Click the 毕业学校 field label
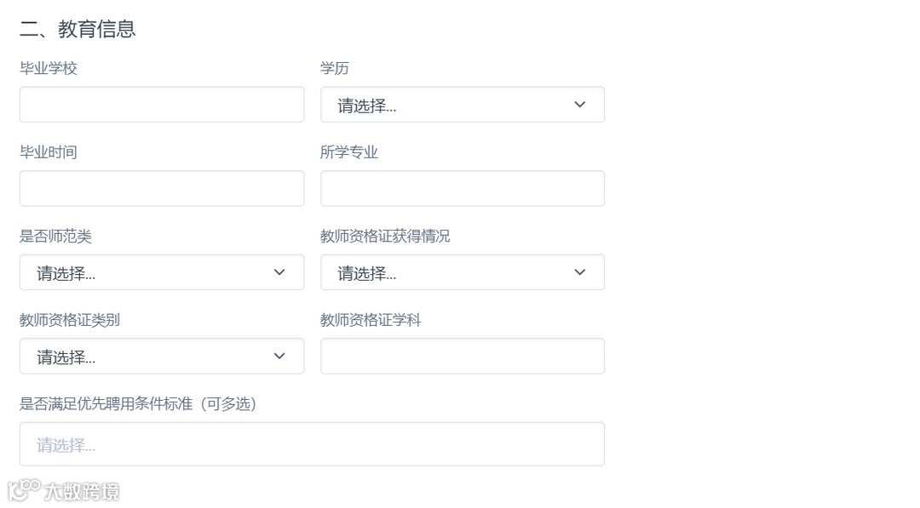Viewport: 920px width, 508px height. (49, 68)
